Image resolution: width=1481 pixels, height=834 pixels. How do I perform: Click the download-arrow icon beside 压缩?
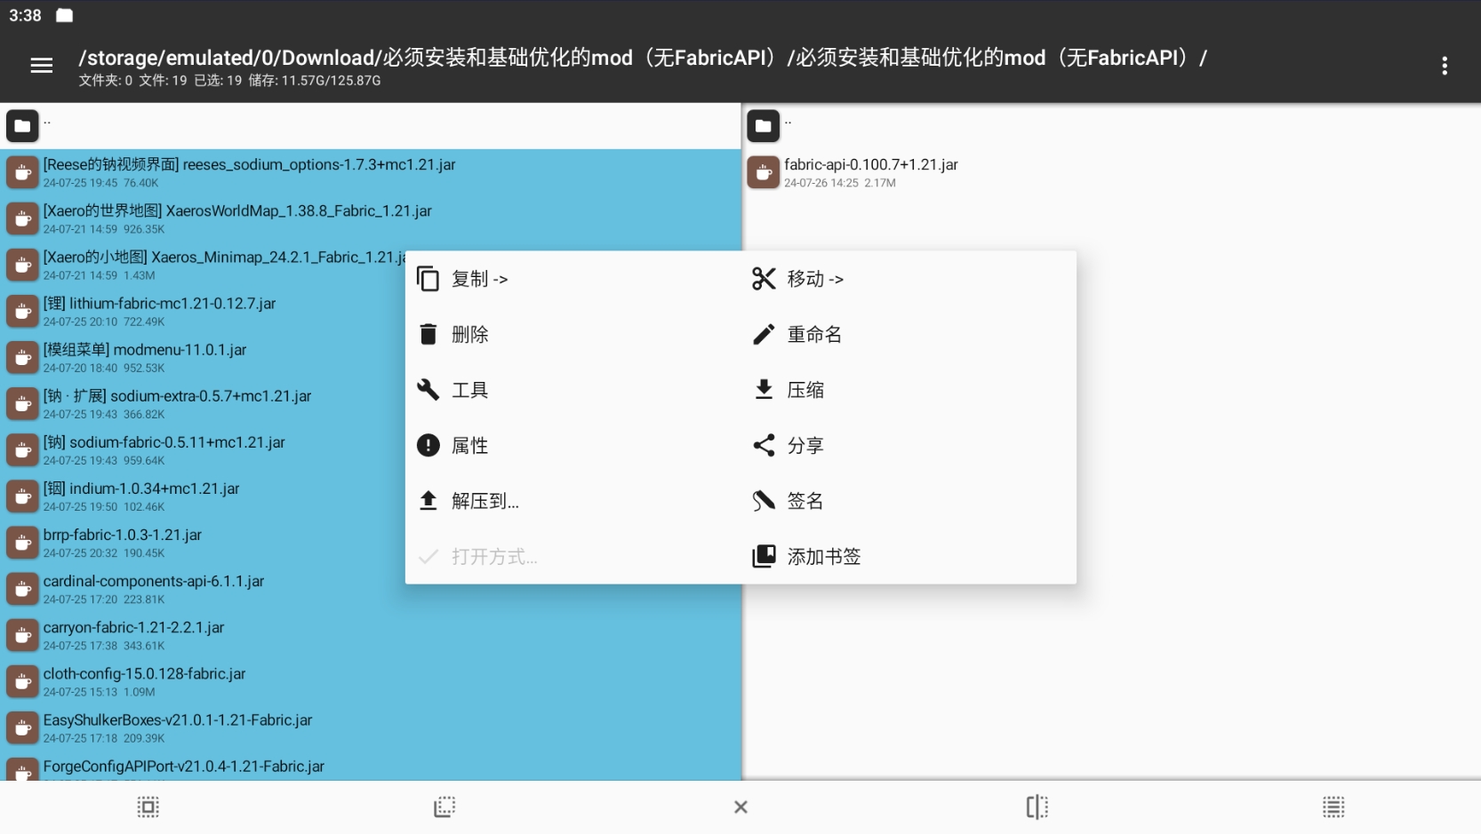(x=764, y=390)
